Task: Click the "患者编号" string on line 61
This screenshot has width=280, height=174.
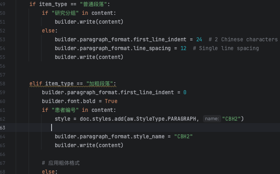Action: [65, 110]
